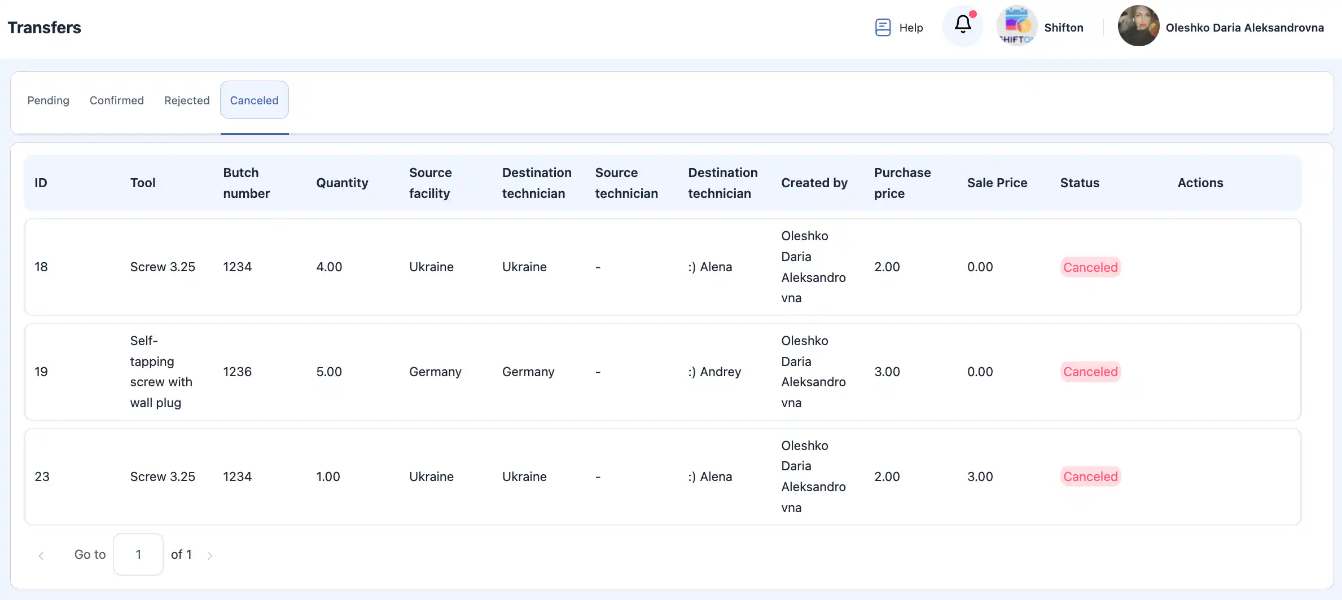Click the Shifton company name
The width and height of the screenshot is (1342, 600).
tap(1063, 28)
